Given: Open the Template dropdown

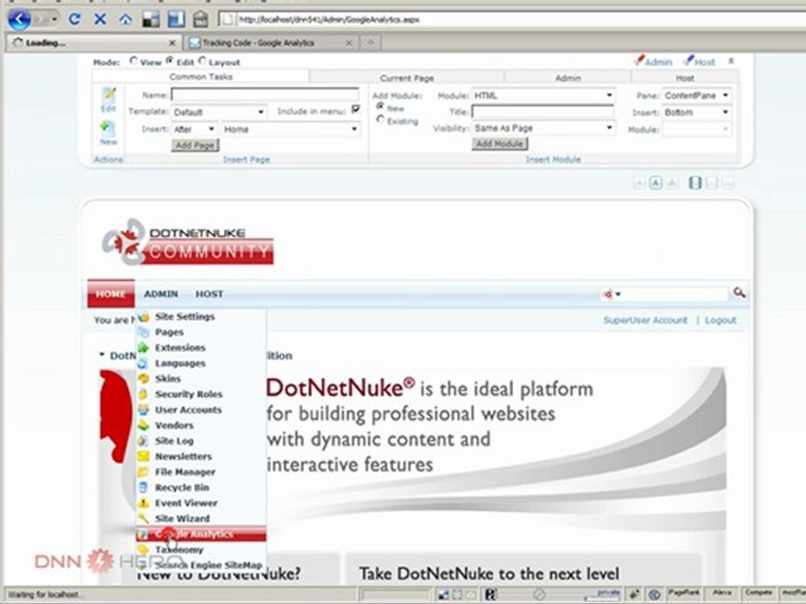Looking at the screenshot, I should [x=219, y=112].
